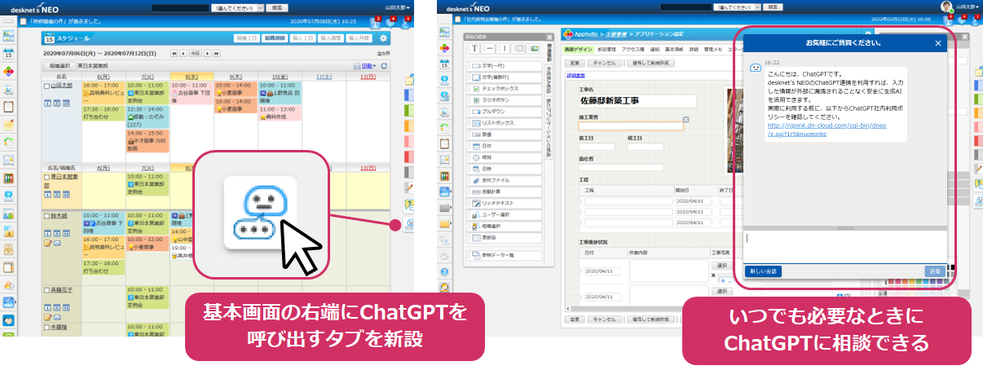Tick the checkbox beside 鈴木誠

tap(46, 215)
